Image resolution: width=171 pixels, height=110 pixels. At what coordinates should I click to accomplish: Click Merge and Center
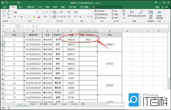[69, 17]
